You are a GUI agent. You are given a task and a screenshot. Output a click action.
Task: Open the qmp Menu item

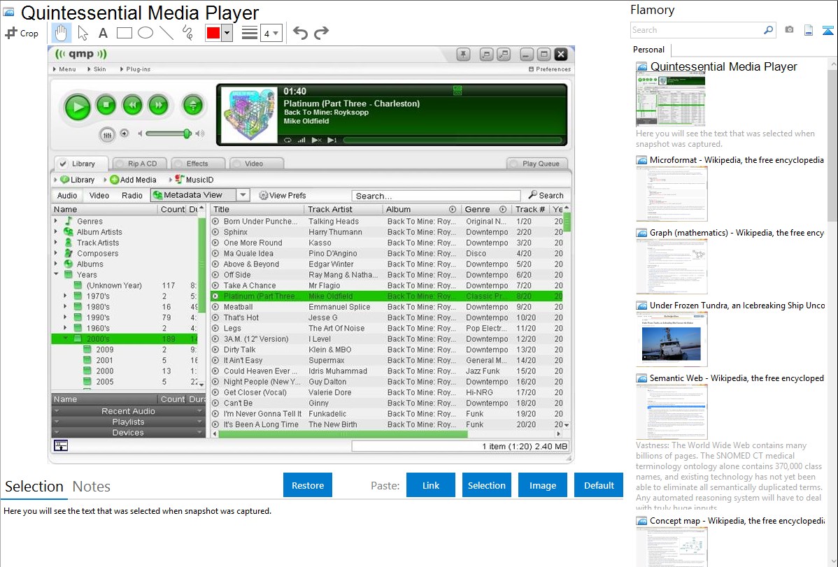pos(64,69)
